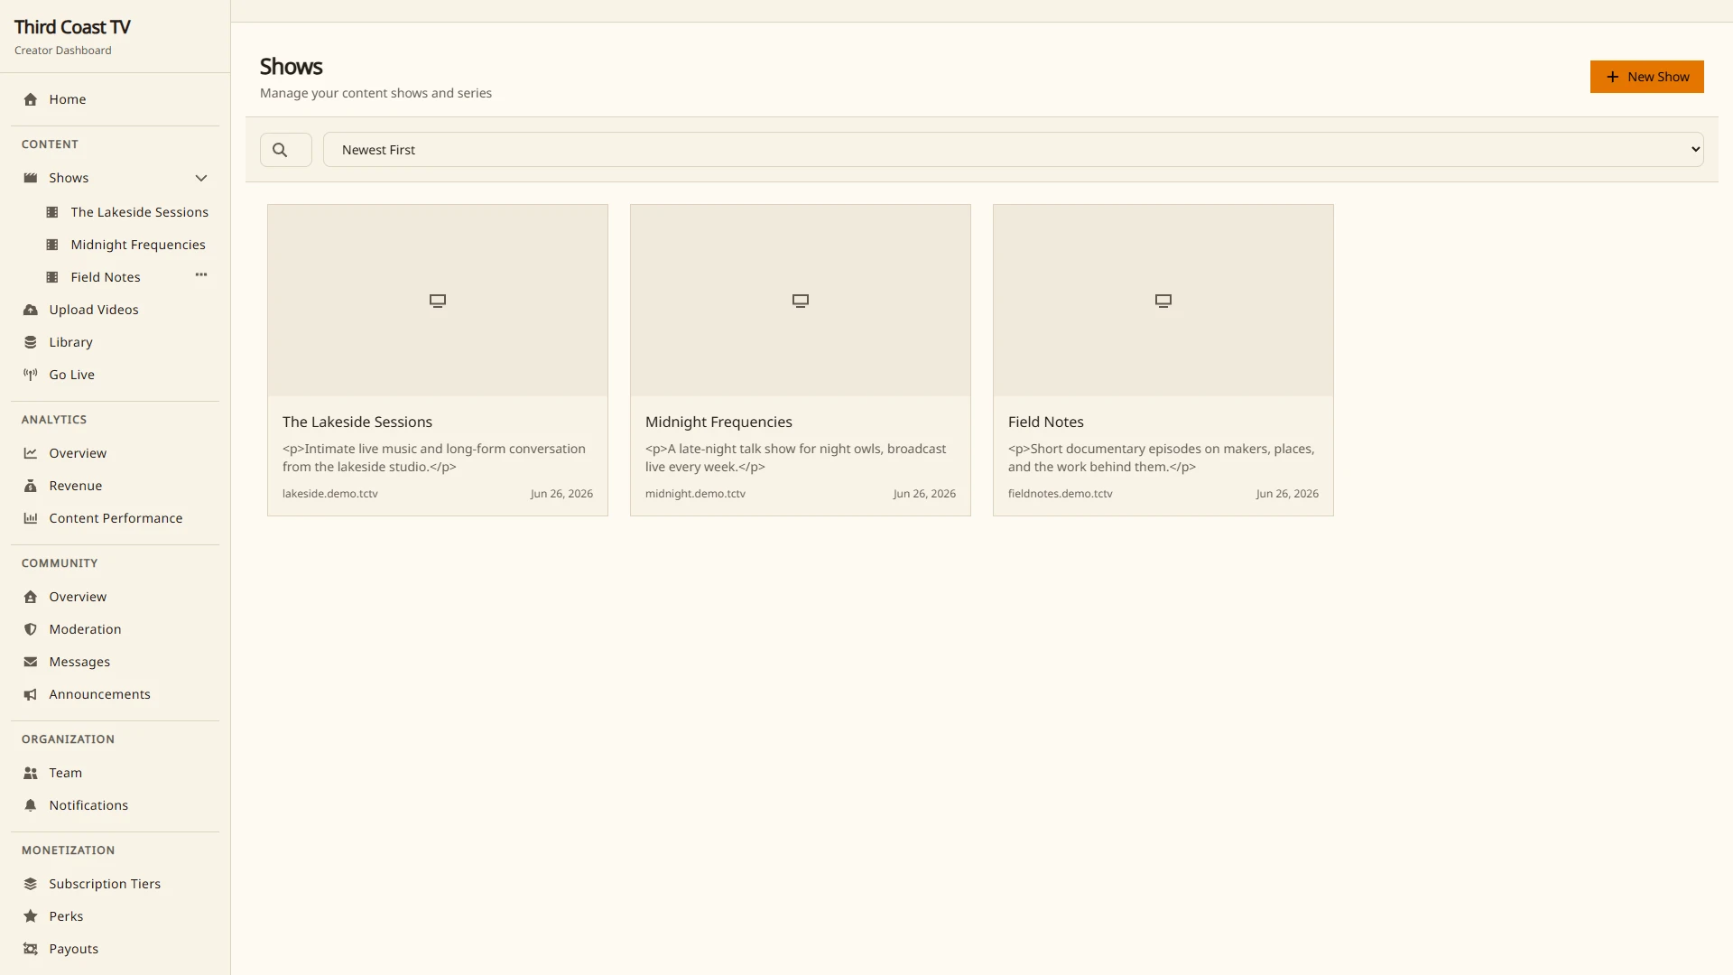
Task: Collapse the Shows submenu chevron
Action: [x=201, y=178]
